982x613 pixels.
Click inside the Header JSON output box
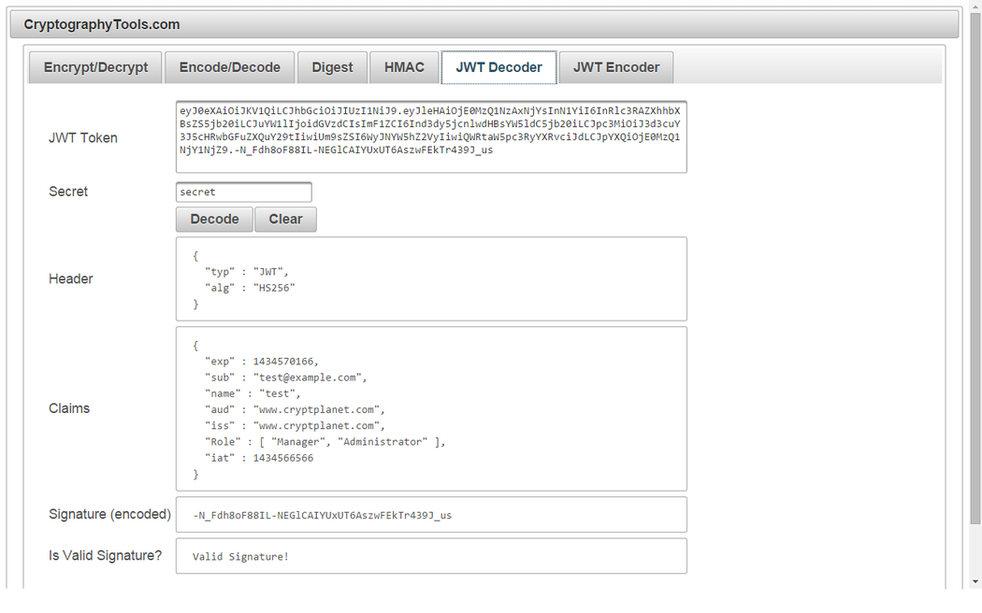430,278
